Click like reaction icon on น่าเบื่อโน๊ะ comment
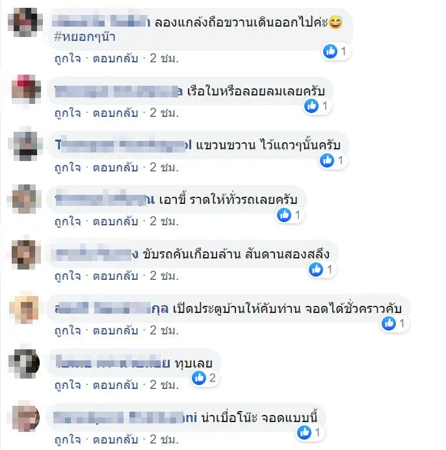Screen dimensions: 446x450 click(x=304, y=432)
